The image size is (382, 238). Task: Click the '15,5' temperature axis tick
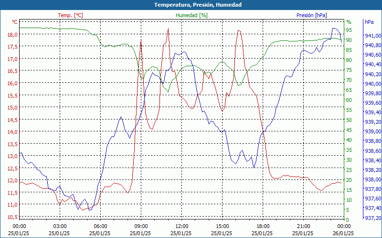[13, 95]
